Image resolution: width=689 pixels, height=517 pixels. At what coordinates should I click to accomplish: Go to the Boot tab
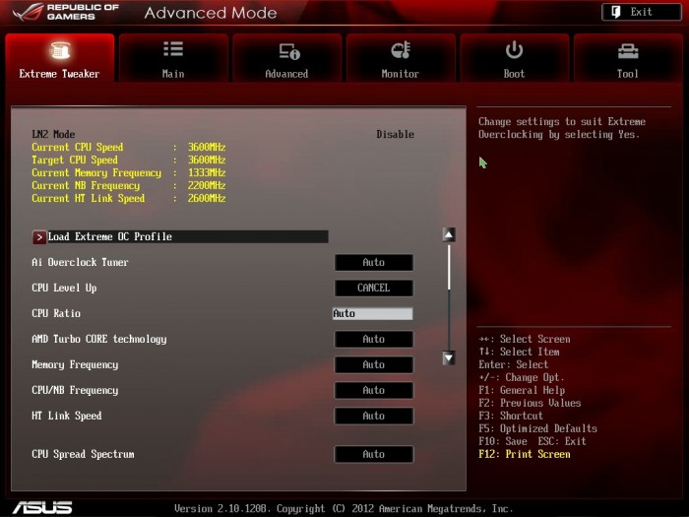pos(514,57)
